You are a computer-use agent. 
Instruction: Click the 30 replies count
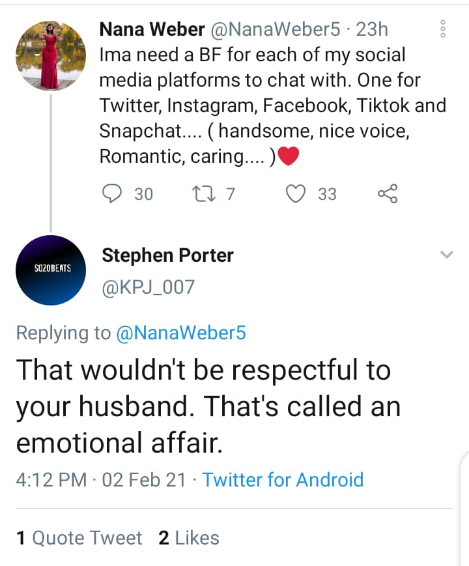point(143,193)
